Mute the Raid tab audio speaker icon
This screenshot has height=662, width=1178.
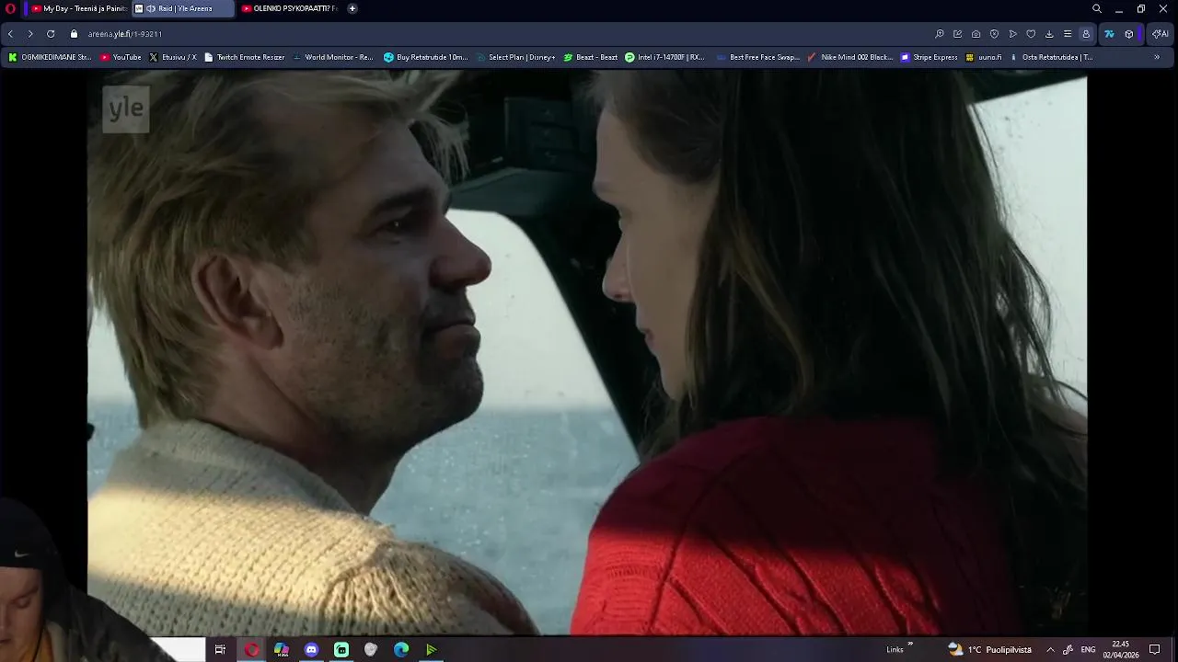click(x=150, y=8)
